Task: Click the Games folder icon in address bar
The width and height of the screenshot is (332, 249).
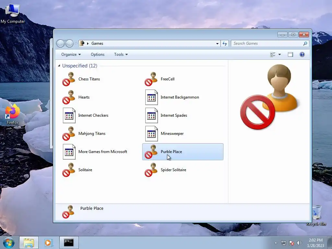Action: [x=82, y=43]
